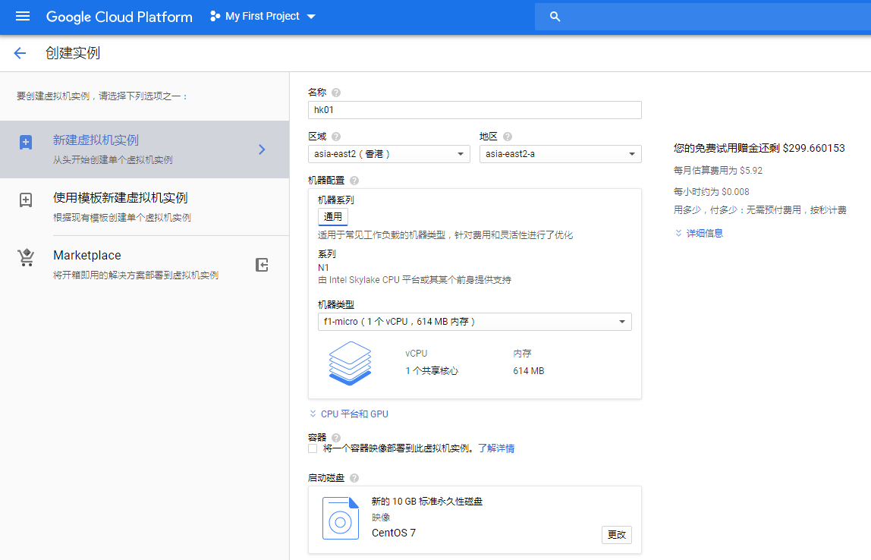Click the project hexagon icon
This screenshot has width=871, height=560.
[x=215, y=16]
